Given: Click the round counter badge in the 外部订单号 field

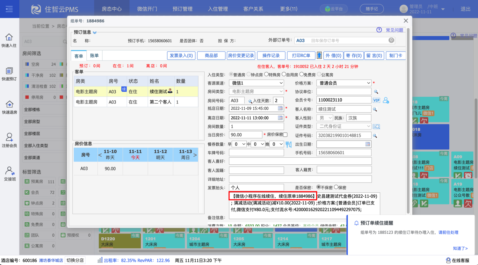Looking at the screenshot, I should [x=391, y=40].
